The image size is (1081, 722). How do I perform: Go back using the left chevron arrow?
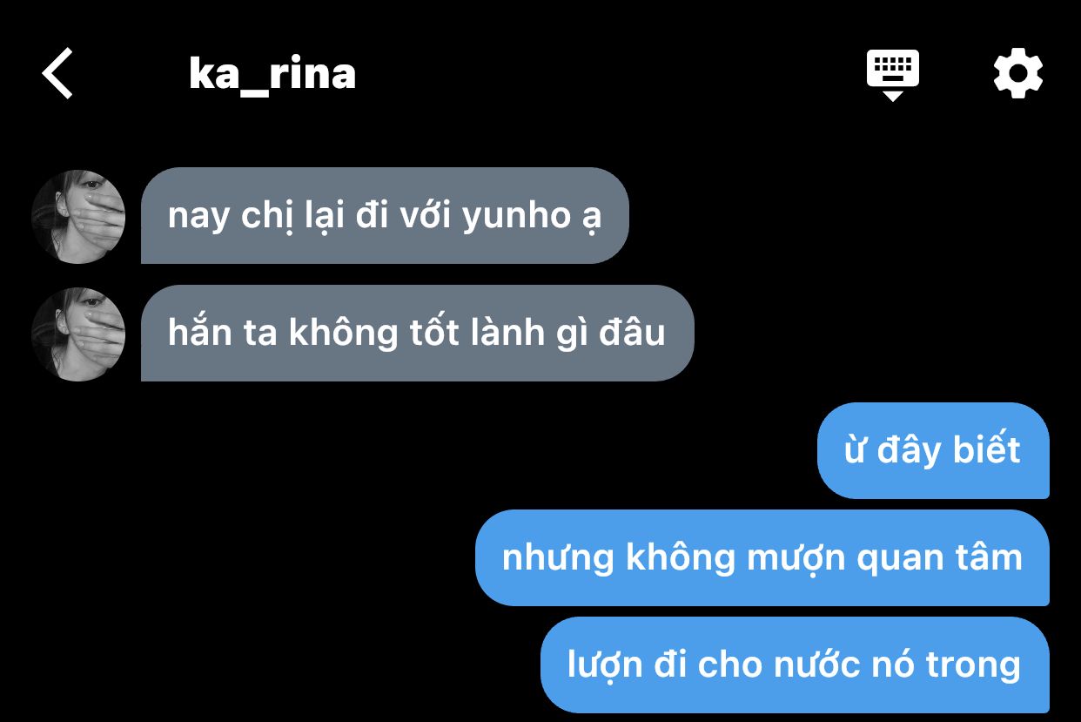click(x=57, y=73)
